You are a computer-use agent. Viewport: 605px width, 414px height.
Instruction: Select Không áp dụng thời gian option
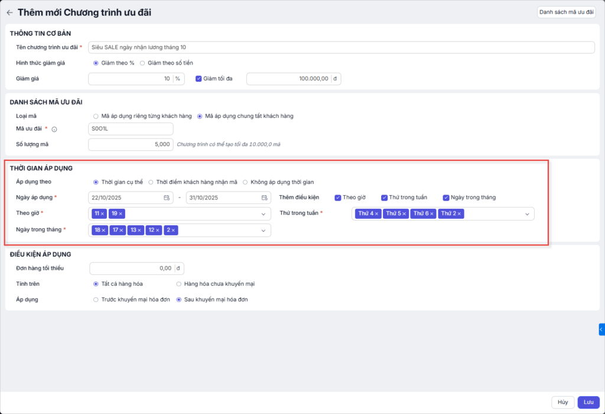245,182
